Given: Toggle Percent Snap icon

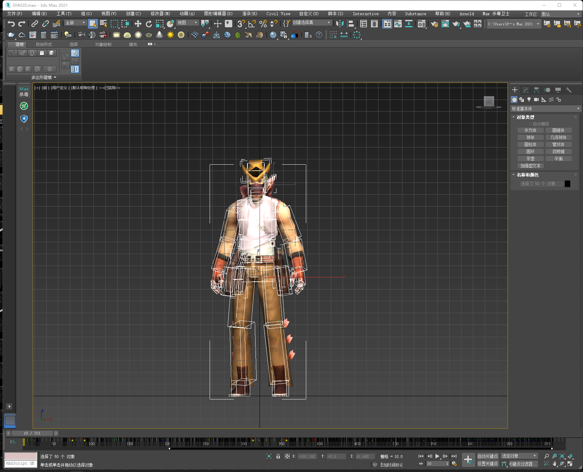Looking at the screenshot, I should click(x=263, y=24).
